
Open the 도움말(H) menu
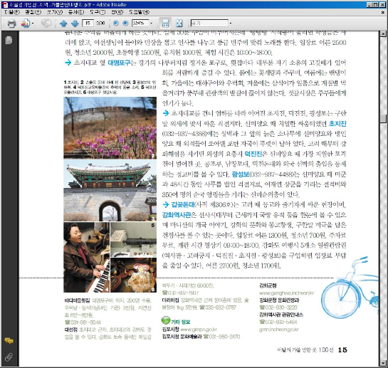pyautogui.click(x=140, y=12)
